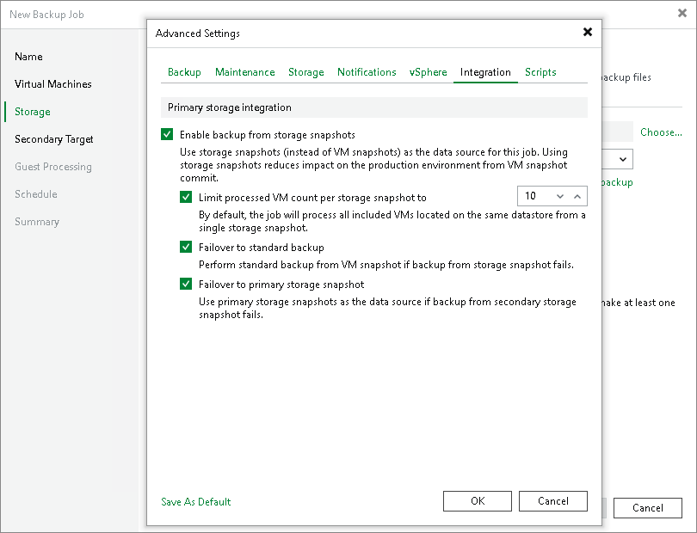Toggle Failover to primary storage snapshot
Viewport: 697px width, 533px height.
pyautogui.click(x=186, y=284)
